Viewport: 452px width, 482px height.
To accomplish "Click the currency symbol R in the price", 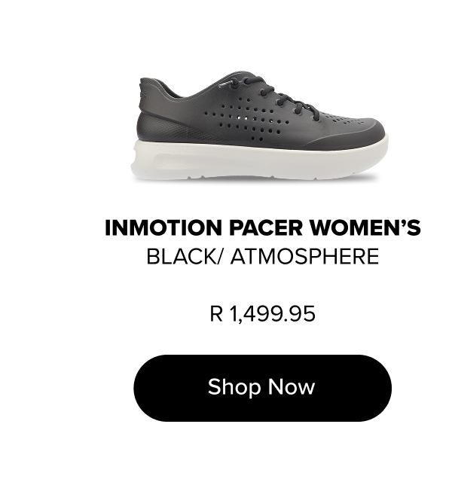I will click(x=216, y=314).
